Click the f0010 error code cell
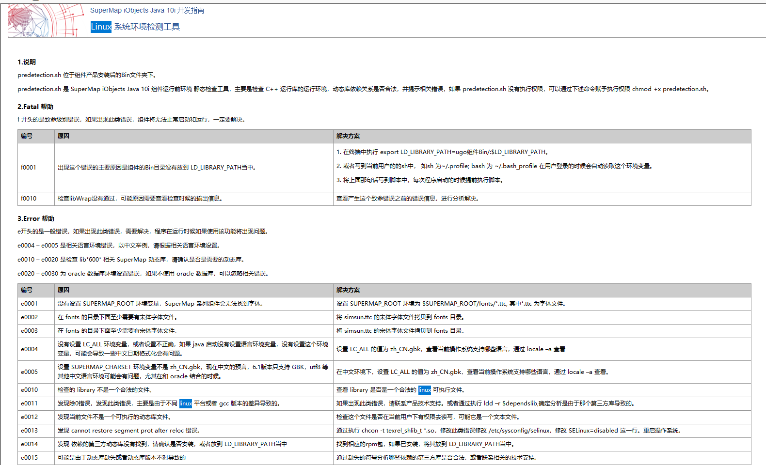 [x=36, y=199]
